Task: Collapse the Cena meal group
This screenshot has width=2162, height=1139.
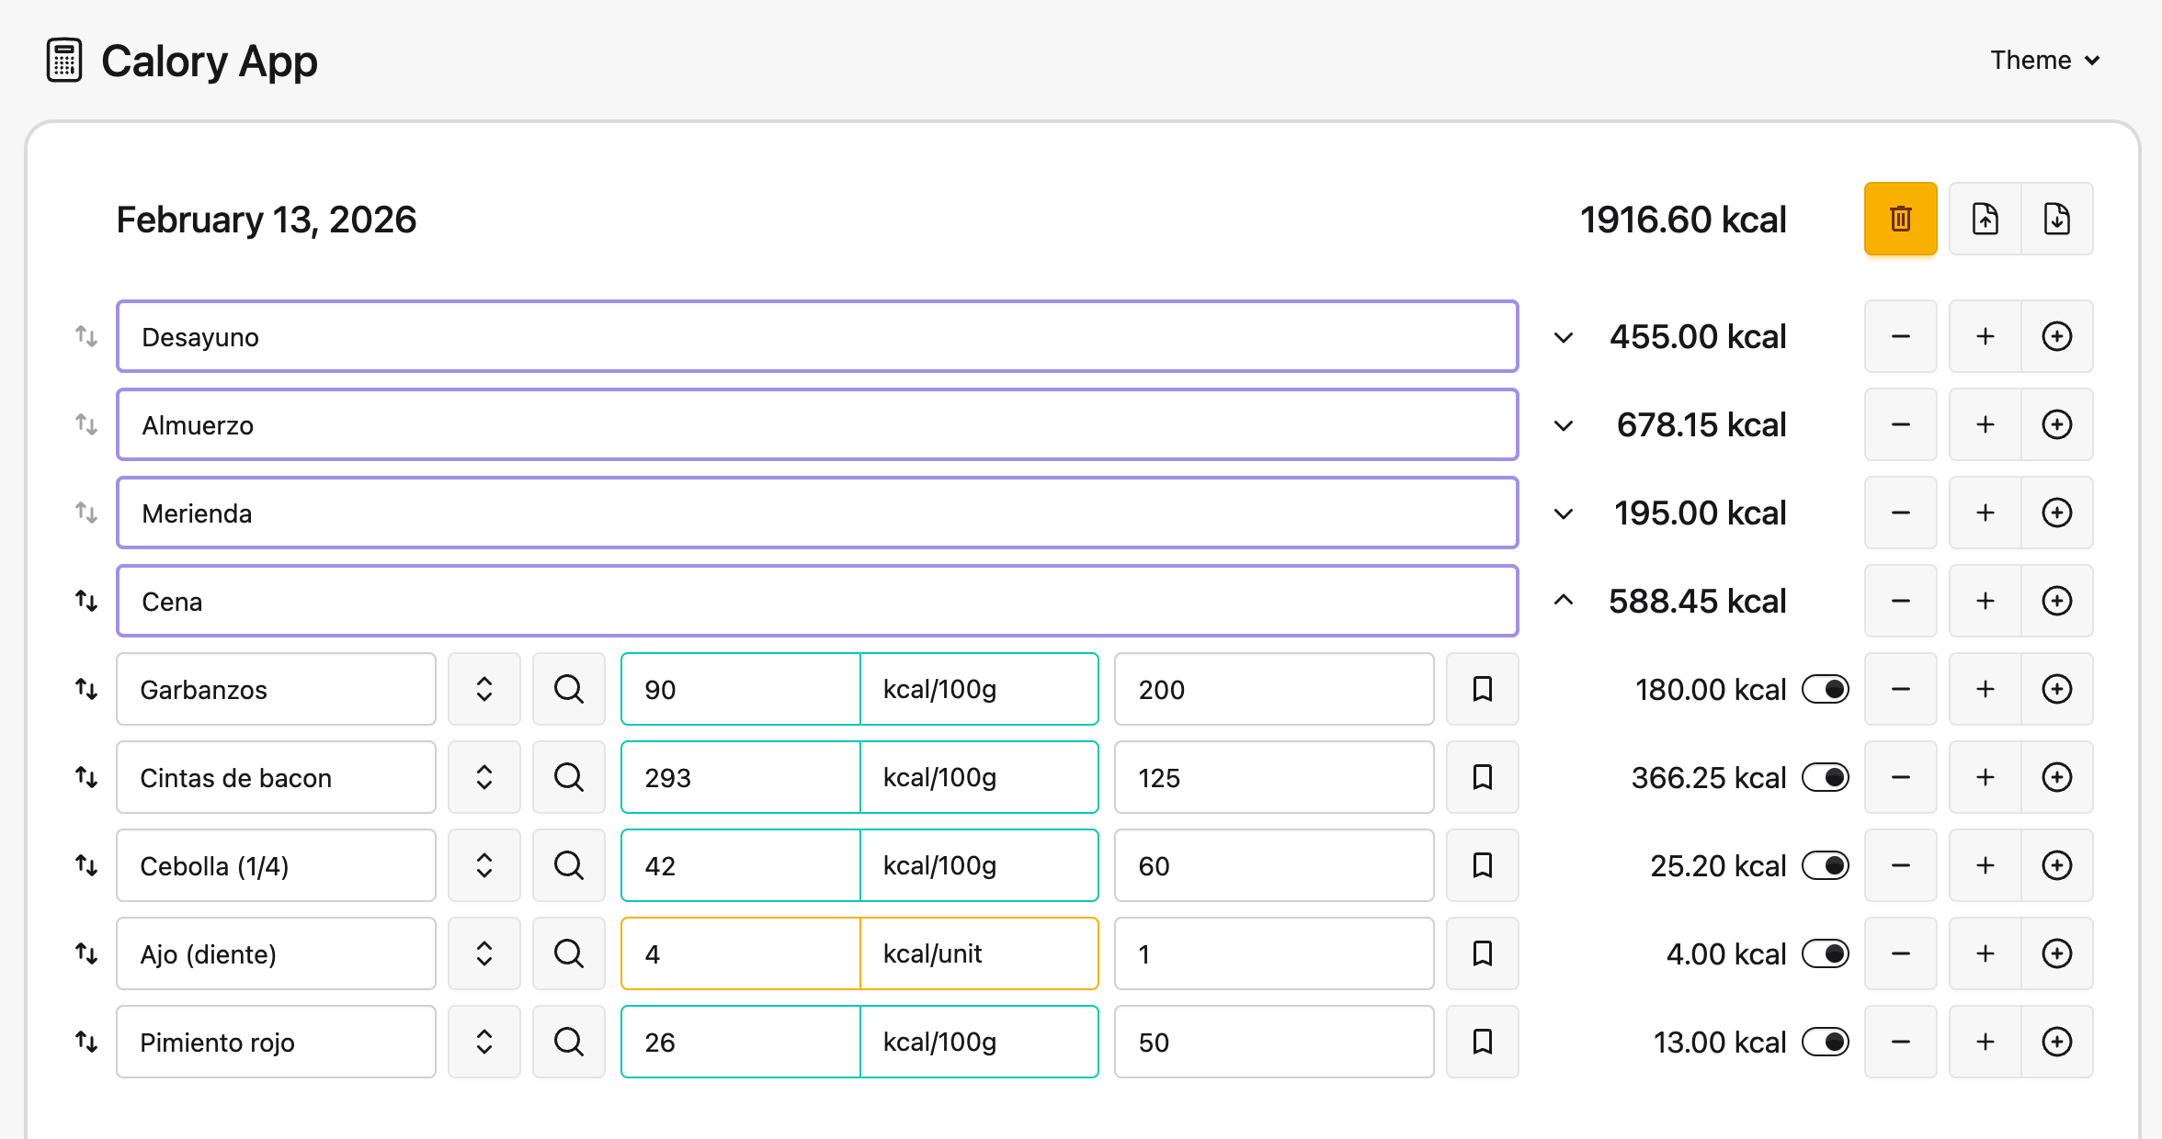Action: pyautogui.click(x=1564, y=601)
